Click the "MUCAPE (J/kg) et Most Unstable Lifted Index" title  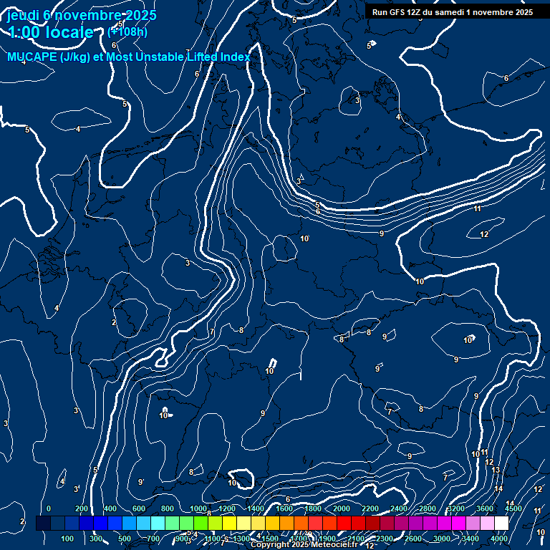point(129,57)
